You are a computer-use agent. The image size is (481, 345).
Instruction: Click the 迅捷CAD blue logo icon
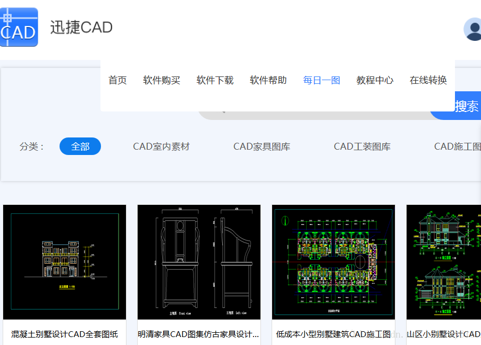tap(19, 27)
